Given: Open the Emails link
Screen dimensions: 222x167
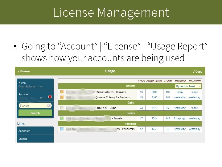Looking at the screenshot, I should pyautogui.click(x=35, y=139).
